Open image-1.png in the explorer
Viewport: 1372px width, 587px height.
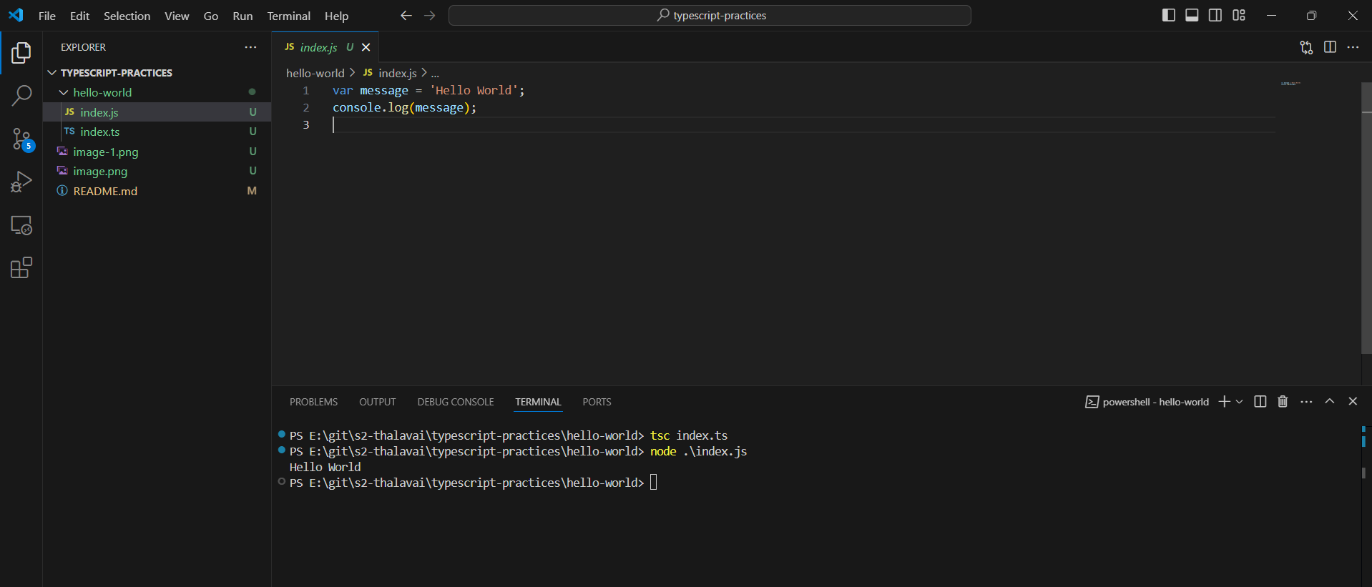pos(157,152)
